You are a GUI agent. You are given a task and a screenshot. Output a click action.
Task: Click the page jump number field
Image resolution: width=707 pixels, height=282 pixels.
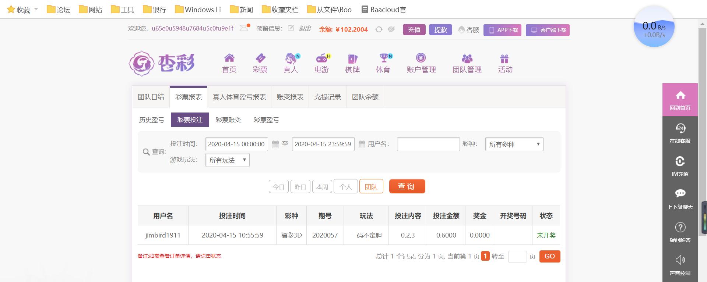(517, 257)
